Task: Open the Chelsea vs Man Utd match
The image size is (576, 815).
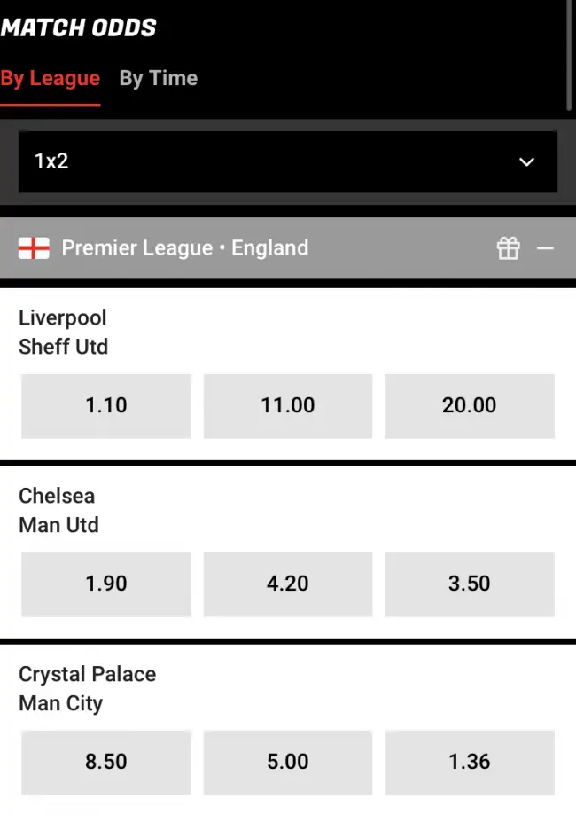Action: coord(58,510)
